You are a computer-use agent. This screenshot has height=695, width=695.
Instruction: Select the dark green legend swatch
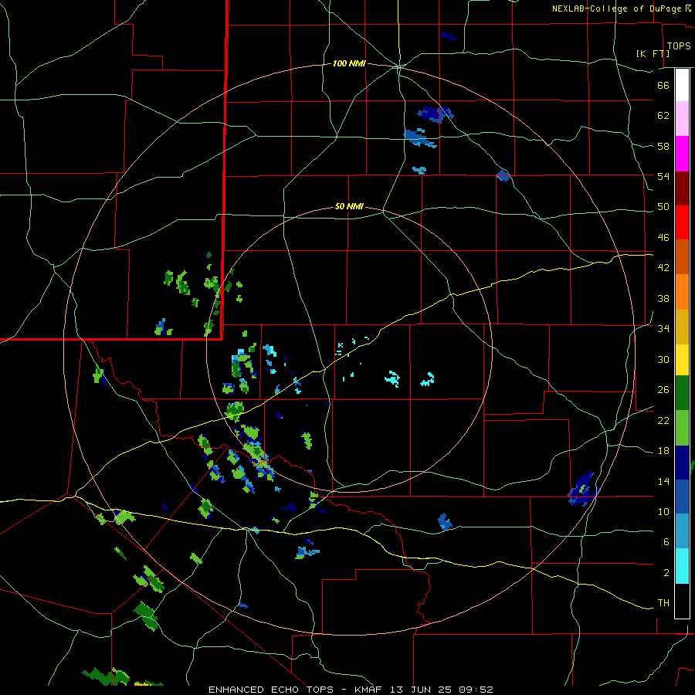pyautogui.click(x=682, y=393)
